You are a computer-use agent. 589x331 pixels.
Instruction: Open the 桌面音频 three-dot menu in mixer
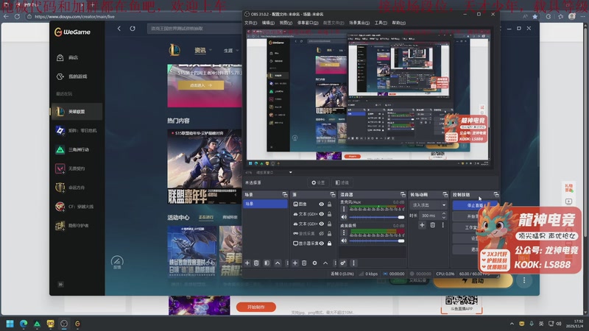(x=344, y=232)
